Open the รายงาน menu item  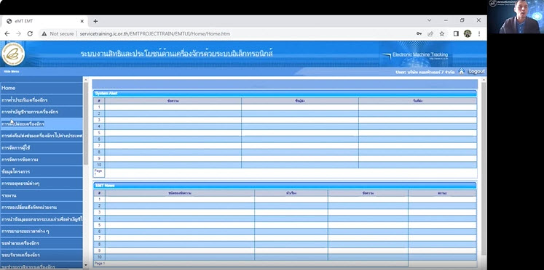[42, 196]
